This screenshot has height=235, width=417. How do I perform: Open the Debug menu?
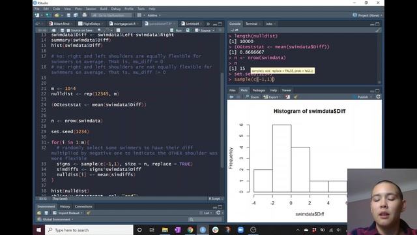coord(116,8)
